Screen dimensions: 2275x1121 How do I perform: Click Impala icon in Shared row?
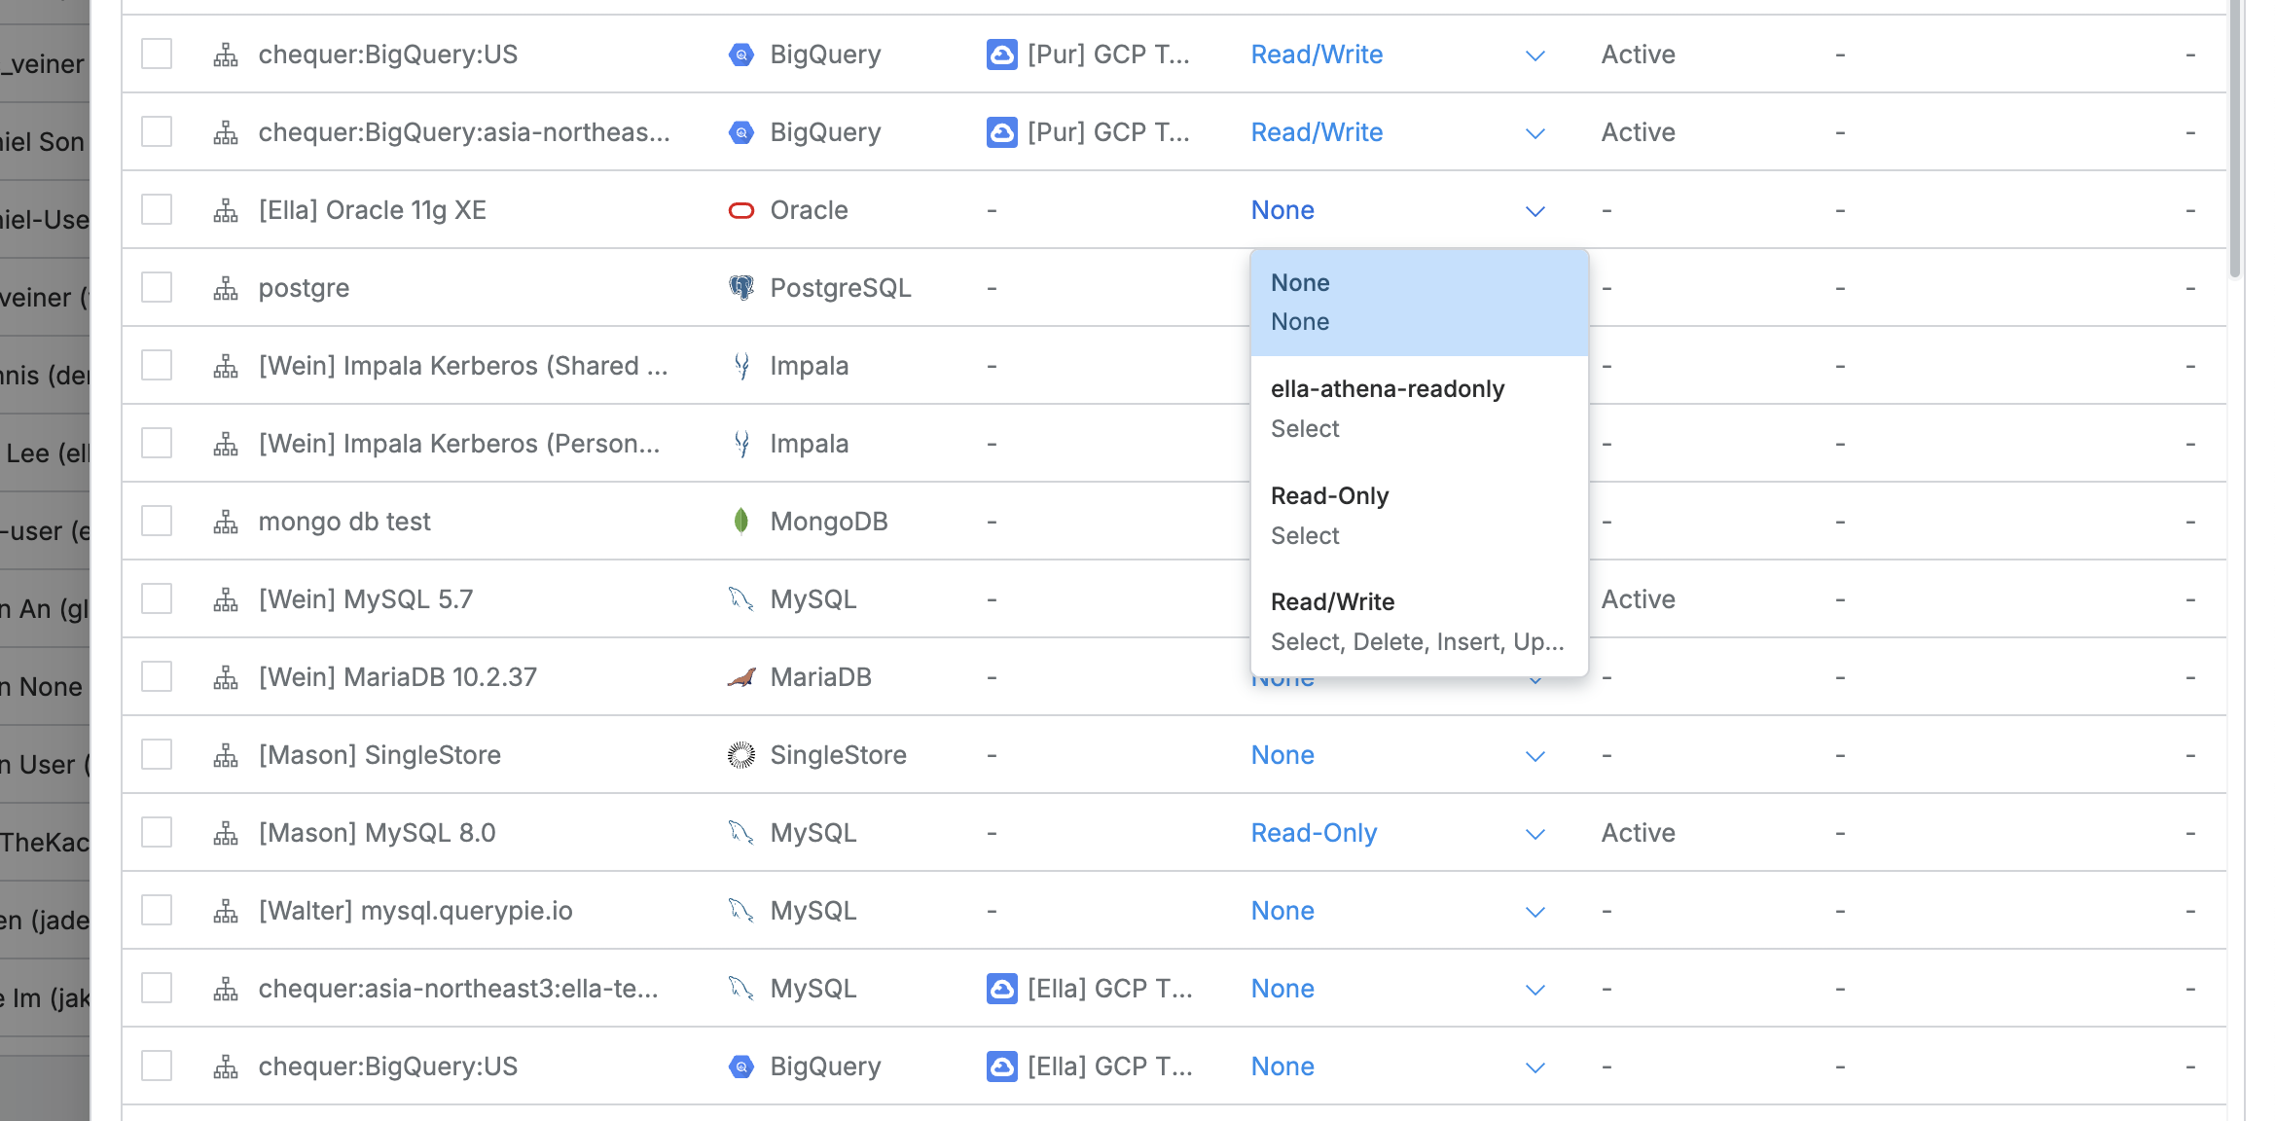pos(741,366)
